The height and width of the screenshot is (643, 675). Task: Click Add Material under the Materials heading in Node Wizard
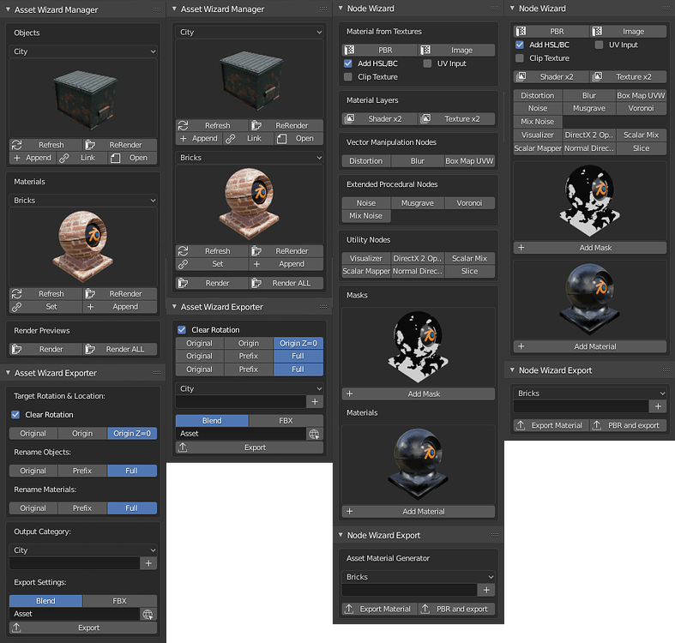(x=419, y=511)
